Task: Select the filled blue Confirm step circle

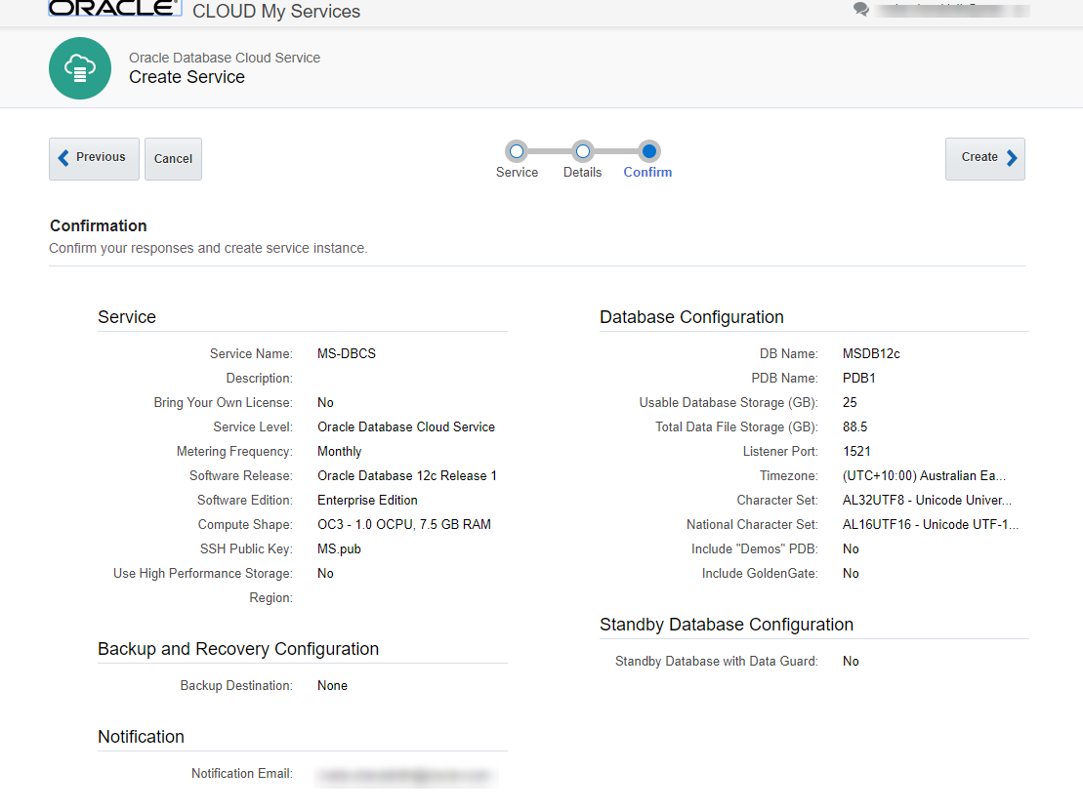Action: [647, 152]
